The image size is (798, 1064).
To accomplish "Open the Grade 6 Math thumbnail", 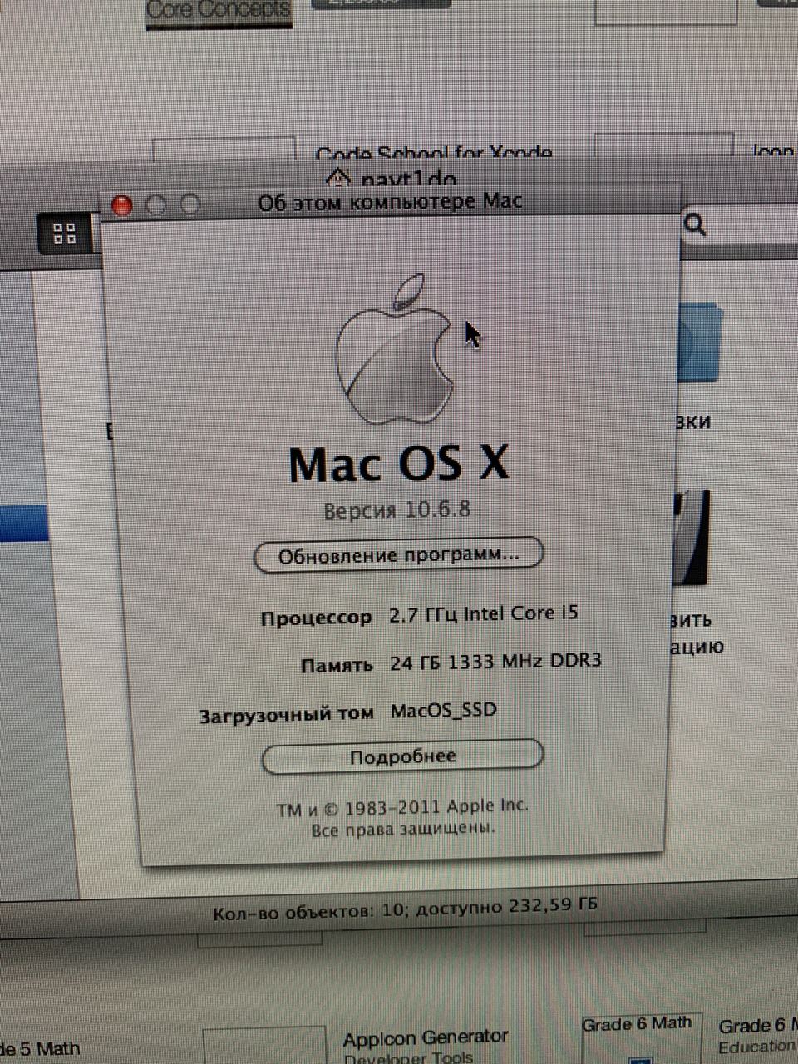I will [642, 1037].
